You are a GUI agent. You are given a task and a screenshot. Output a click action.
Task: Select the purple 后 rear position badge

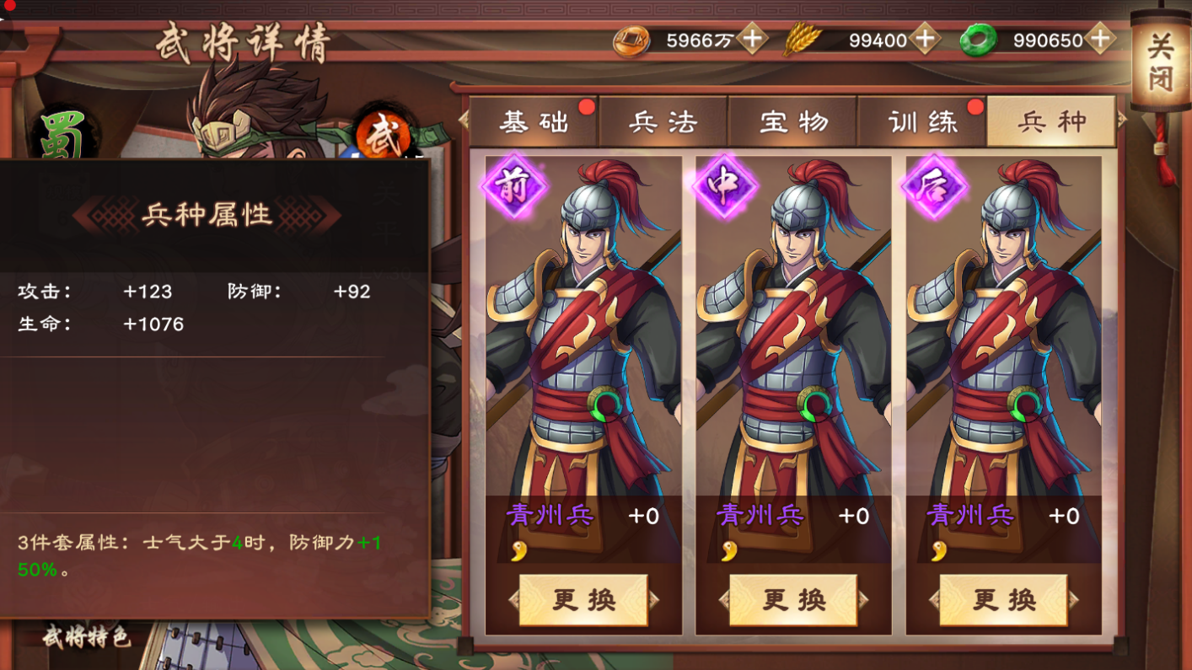point(934,185)
